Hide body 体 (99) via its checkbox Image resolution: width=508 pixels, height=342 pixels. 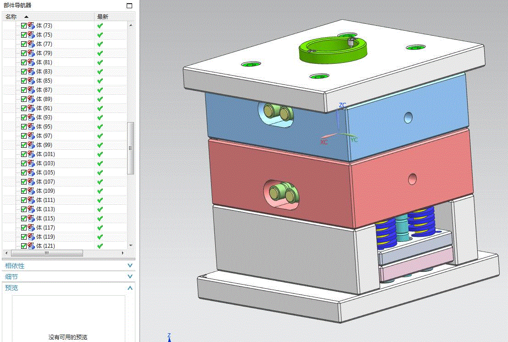24,145
